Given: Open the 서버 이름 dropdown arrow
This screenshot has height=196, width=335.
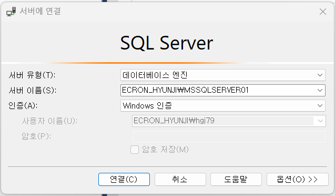Looking at the screenshot, I should tap(320, 90).
